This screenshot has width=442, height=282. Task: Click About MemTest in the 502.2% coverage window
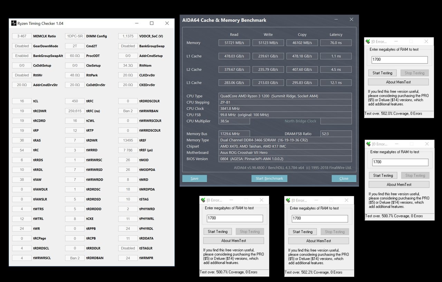tap(318, 241)
